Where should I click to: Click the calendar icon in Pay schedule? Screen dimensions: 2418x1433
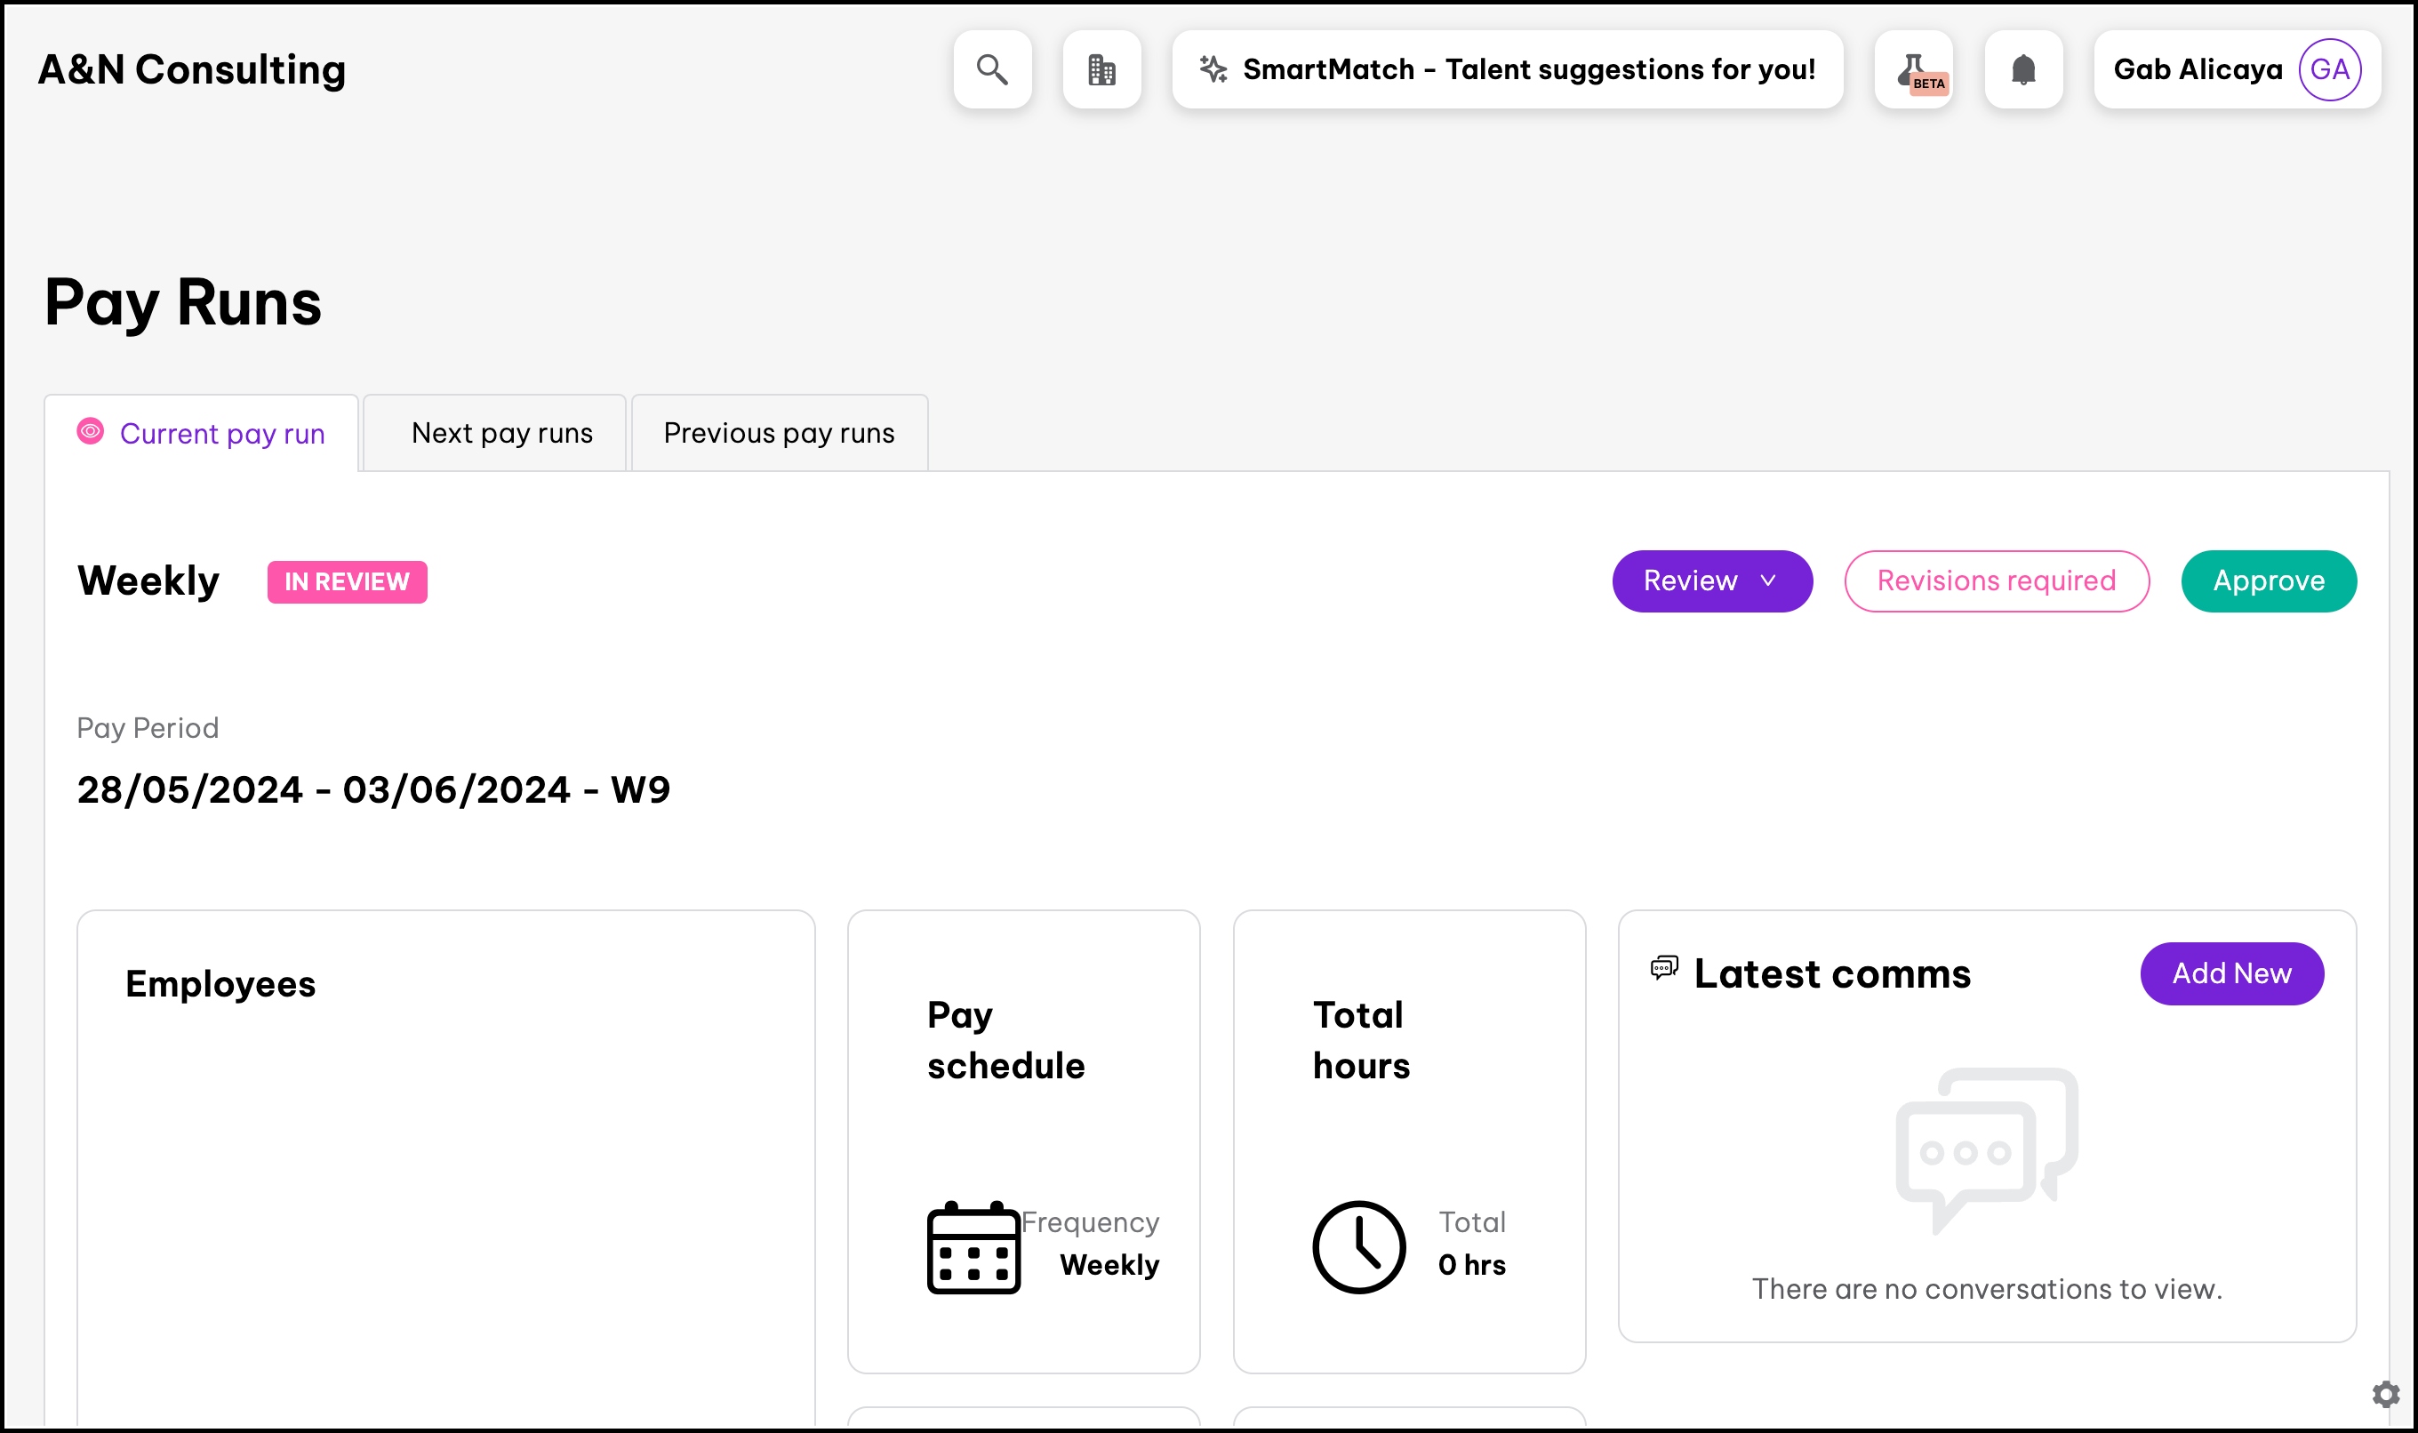(x=973, y=1246)
